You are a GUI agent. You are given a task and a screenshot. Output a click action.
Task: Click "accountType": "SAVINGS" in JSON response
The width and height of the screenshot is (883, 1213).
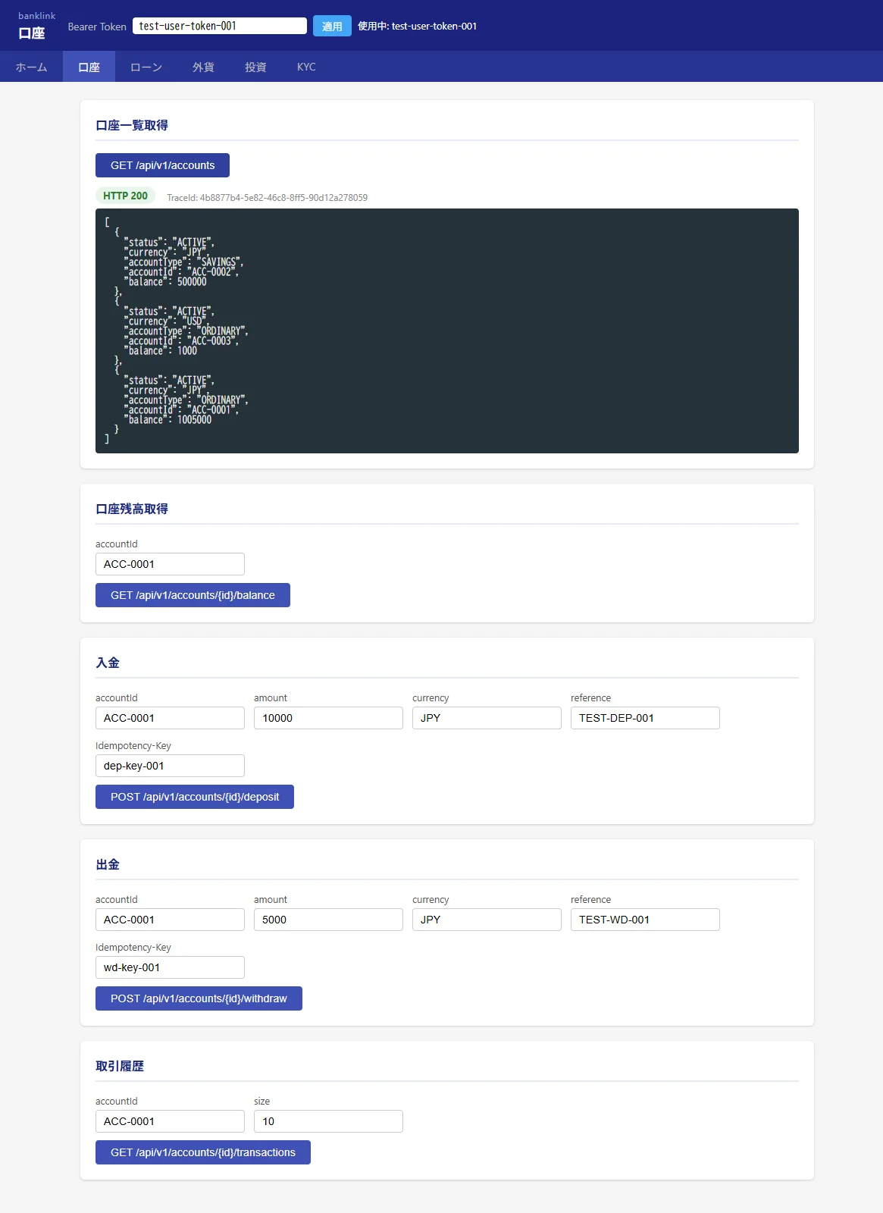point(183,262)
